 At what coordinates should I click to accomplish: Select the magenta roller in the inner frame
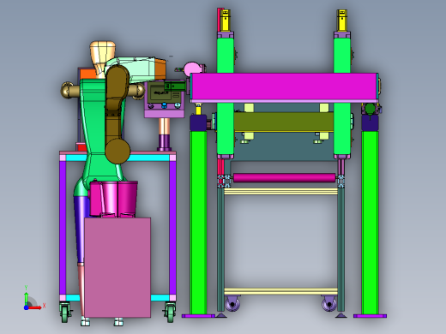point(285,177)
